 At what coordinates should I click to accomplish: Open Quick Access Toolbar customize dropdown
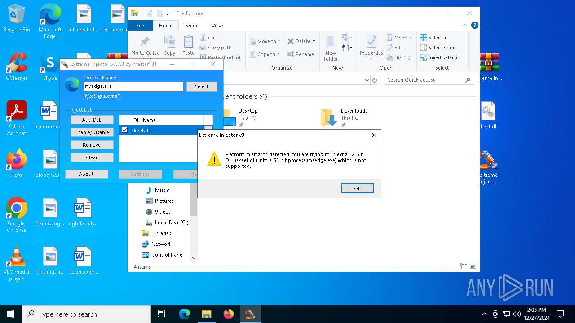168,14
